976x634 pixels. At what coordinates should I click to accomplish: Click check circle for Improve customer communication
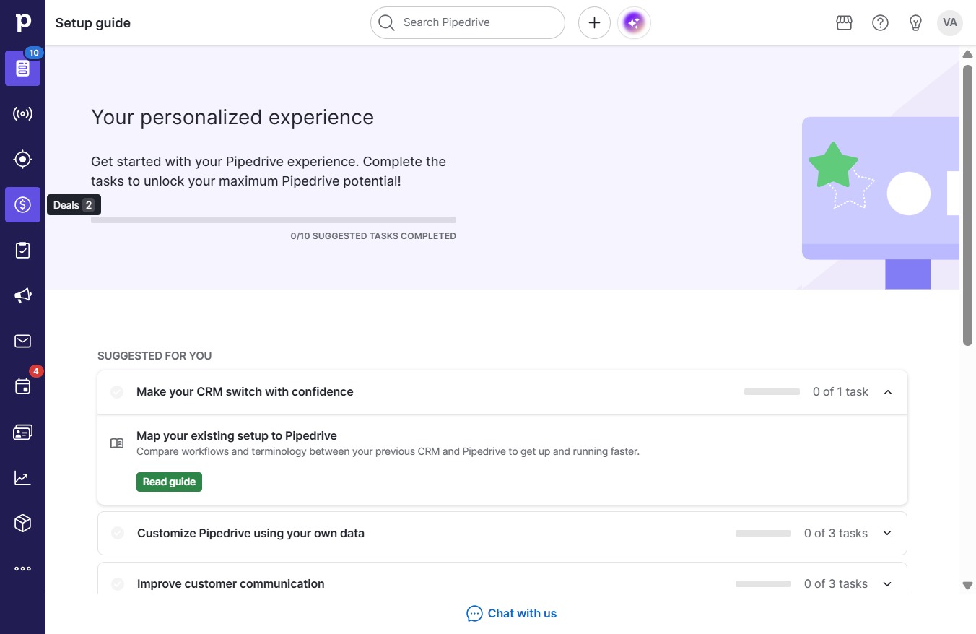(118, 583)
